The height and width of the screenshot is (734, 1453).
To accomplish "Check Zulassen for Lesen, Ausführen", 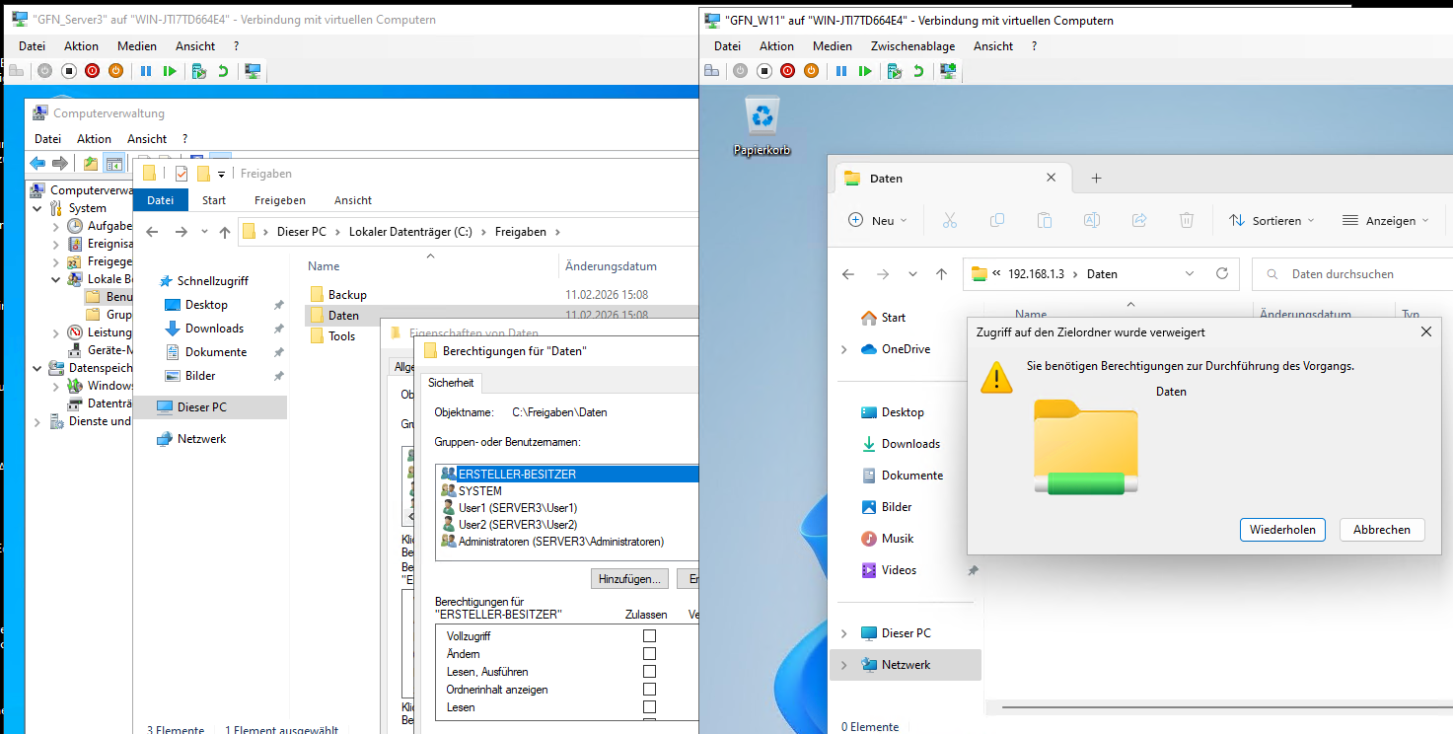I will [x=649, y=672].
